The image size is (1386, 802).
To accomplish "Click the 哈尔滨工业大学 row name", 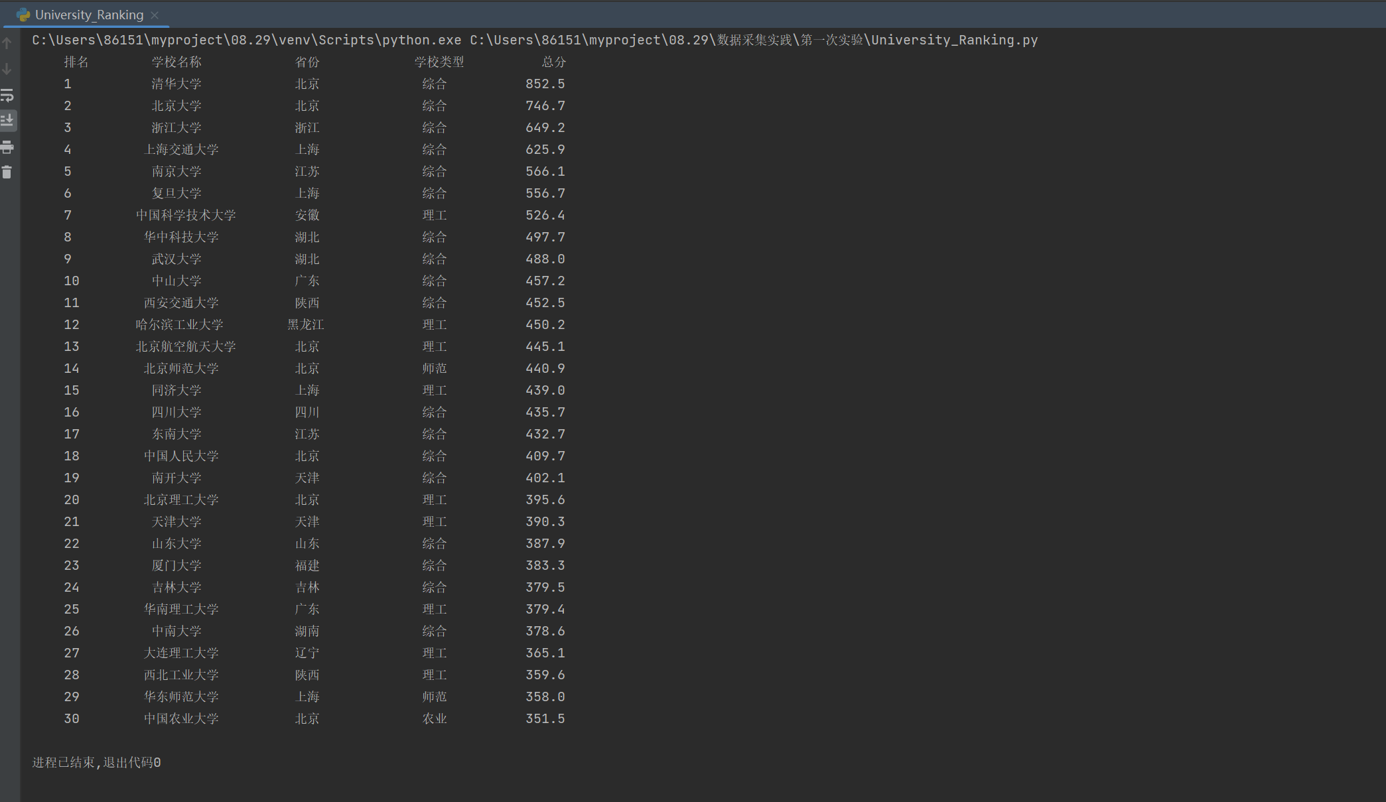I will (180, 324).
